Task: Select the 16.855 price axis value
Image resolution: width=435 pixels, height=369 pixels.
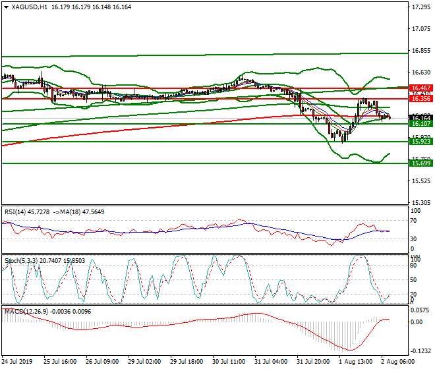Action: 421,51
